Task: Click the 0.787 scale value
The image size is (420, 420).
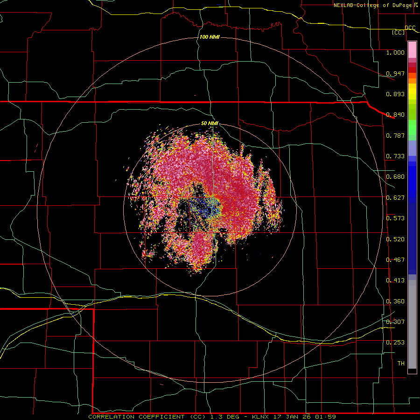Action: tap(395, 135)
